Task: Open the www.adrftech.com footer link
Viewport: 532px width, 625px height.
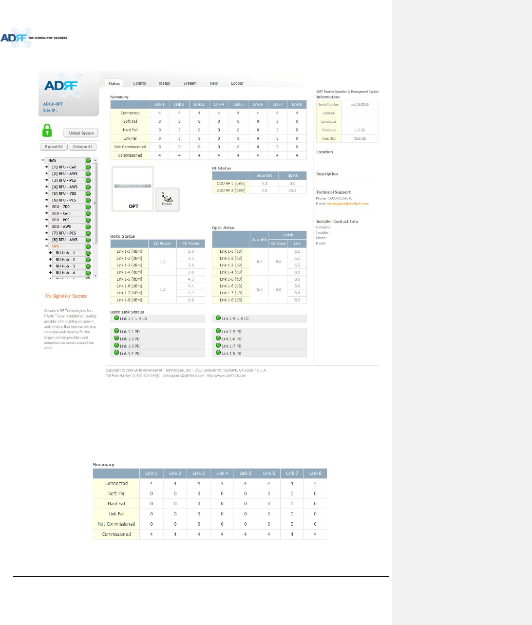Action: click(227, 376)
